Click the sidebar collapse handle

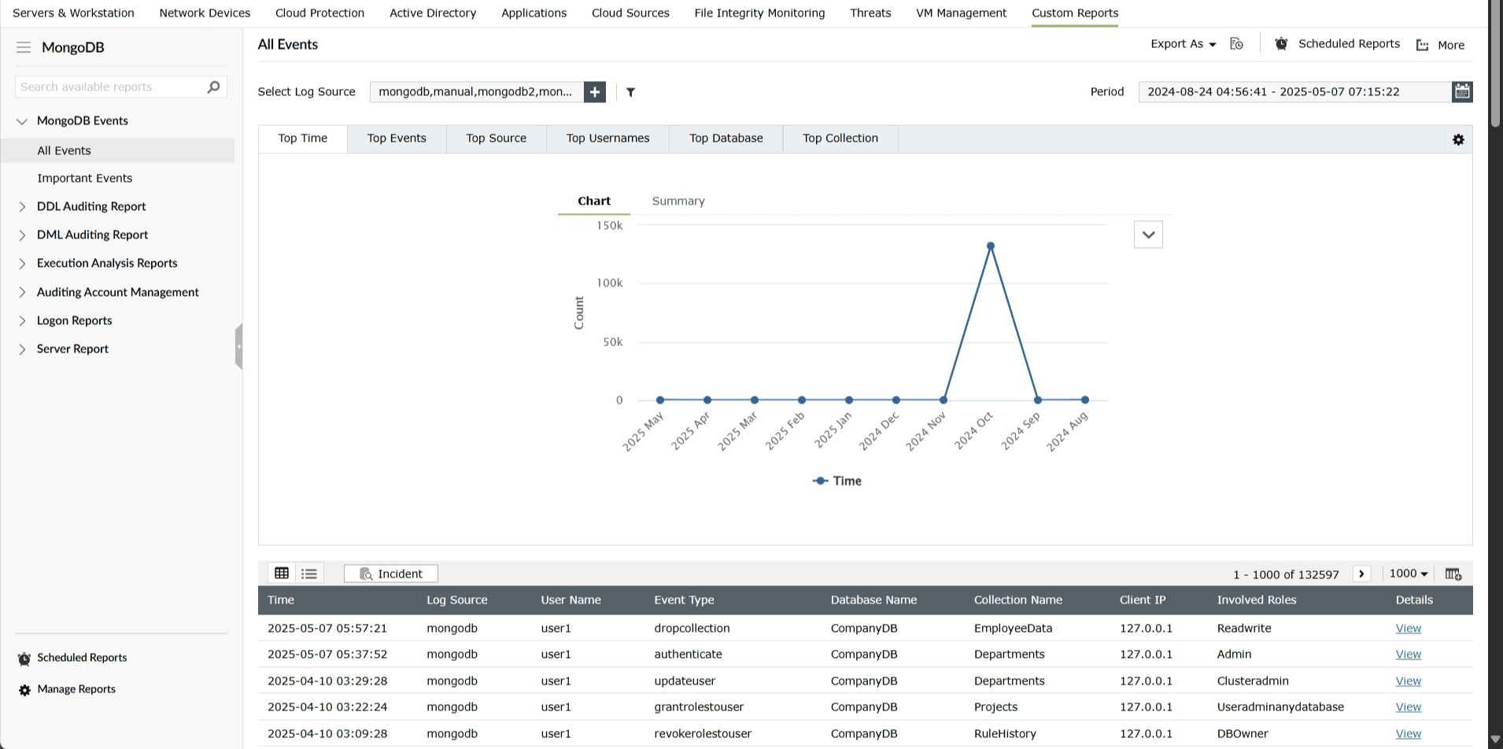(x=238, y=346)
